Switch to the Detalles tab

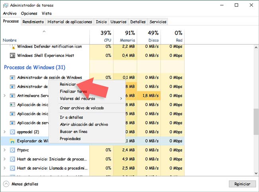click(138, 22)
